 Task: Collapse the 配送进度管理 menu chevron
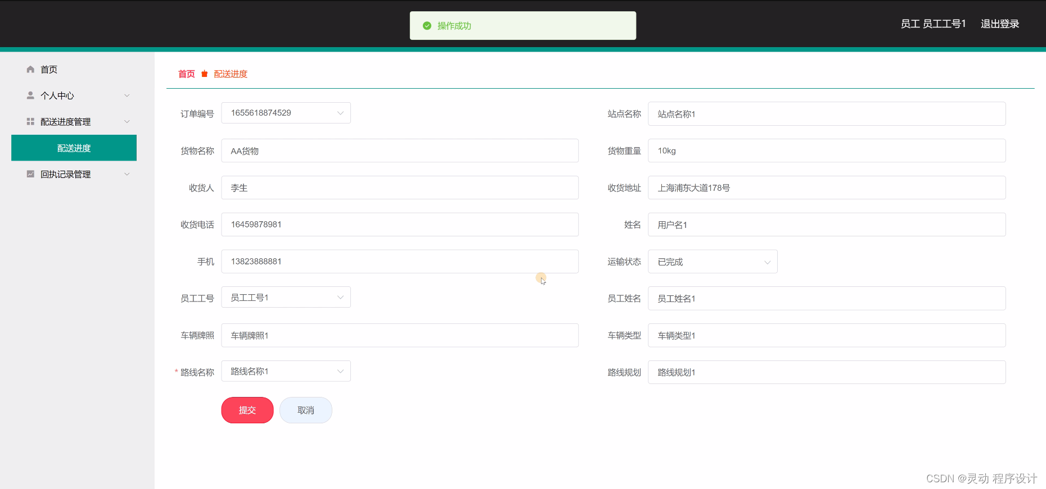point(127,121)
